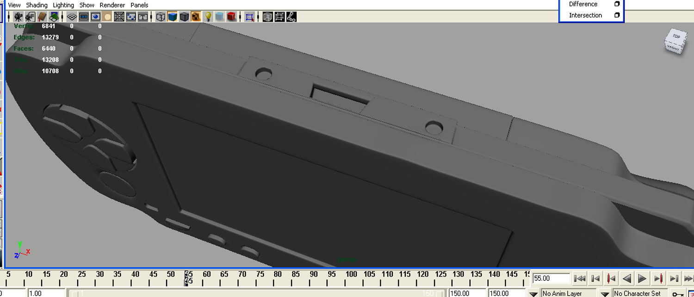Click the camera Bookmarks icon
The image size is (694, 297).
click(x=42, y=17)
